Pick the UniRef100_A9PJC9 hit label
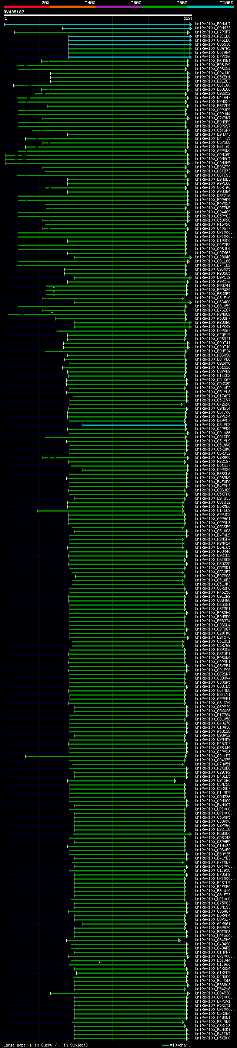 [x=212, y=110]
